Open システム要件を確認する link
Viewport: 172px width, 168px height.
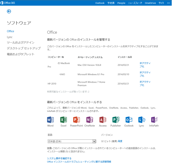tap(59, 158)
